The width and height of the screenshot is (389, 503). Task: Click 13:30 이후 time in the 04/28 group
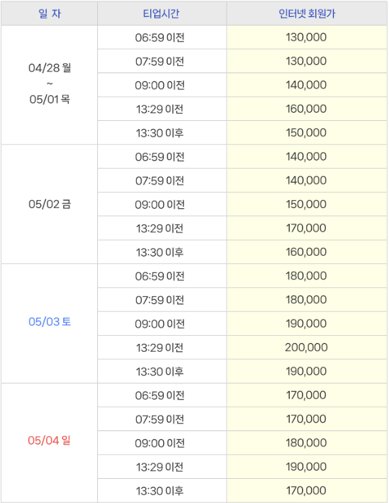pyautogui.click(x=160, y=133)
